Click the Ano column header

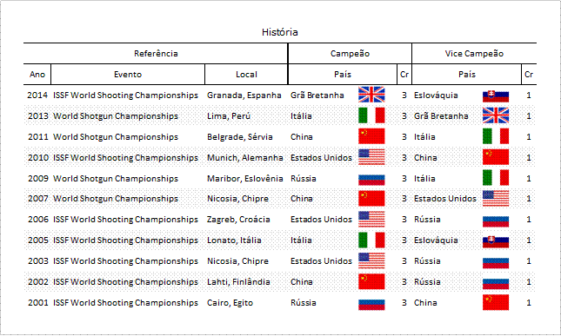(37, 75)
